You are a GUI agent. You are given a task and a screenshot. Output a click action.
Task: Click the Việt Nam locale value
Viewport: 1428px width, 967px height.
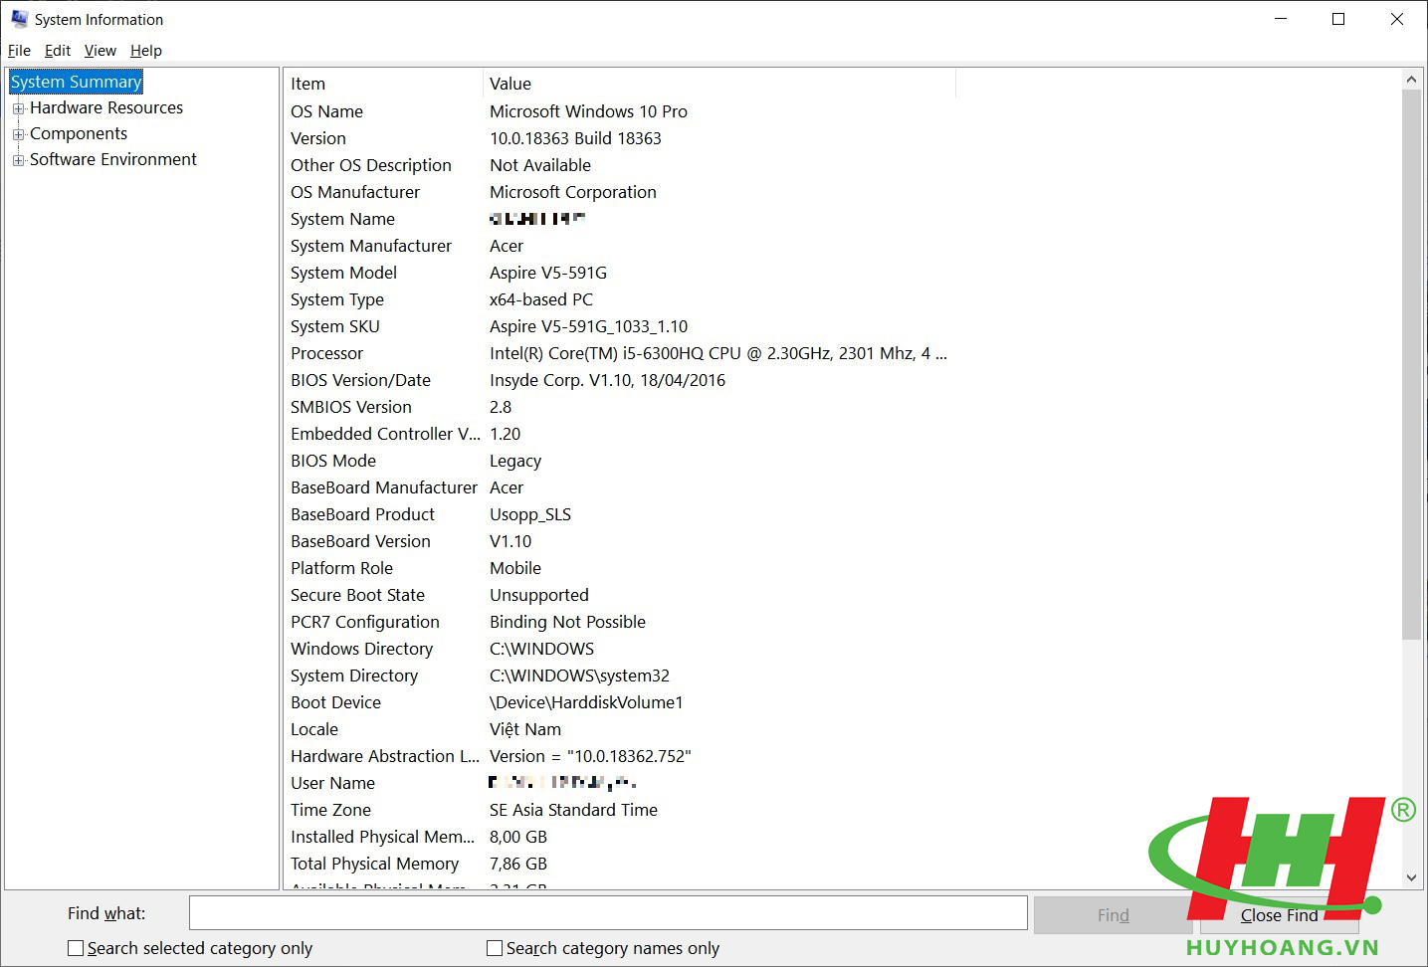coord(525,729)
